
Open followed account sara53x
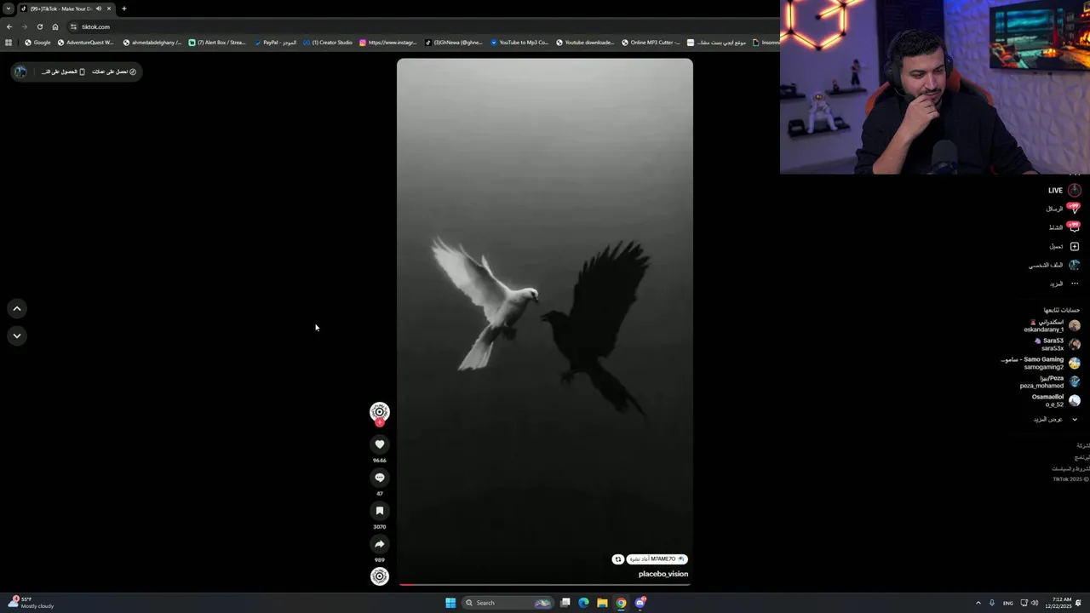pyautogui.click(x=1057, y=344)
